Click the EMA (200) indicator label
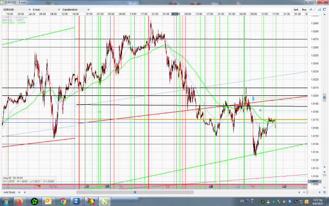The width and height of the screenshot is (329, 206). 14,23
